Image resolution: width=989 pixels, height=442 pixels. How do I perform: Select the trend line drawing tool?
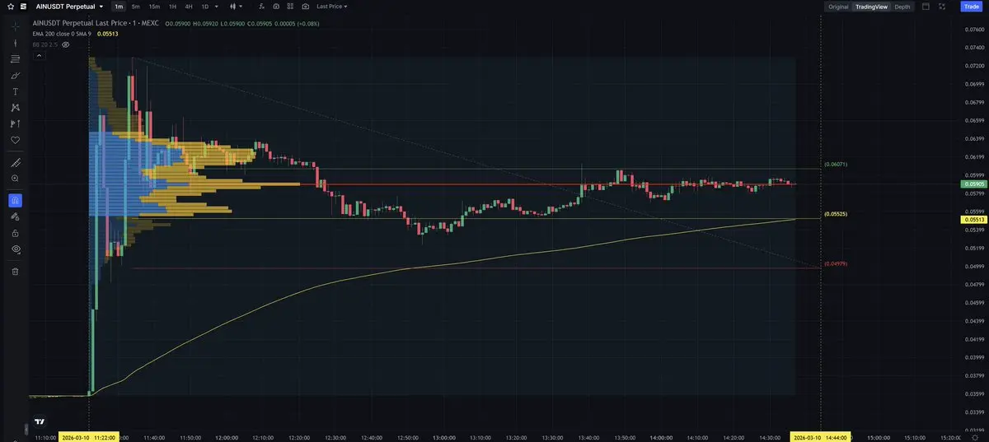[x=15, y=43]
